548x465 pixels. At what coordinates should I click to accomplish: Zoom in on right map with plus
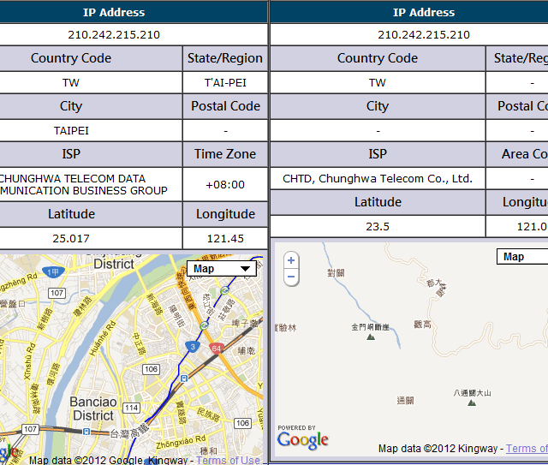[291, 260]
